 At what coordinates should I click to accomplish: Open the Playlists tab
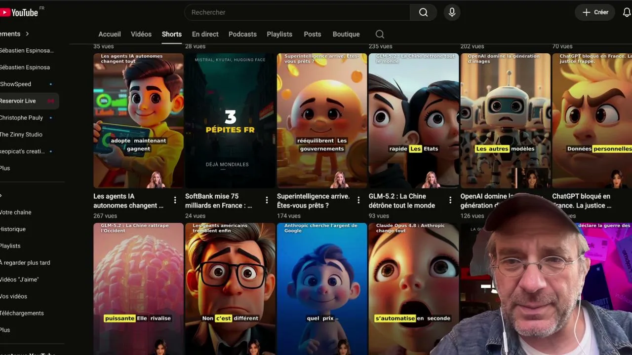coord(279,34)
